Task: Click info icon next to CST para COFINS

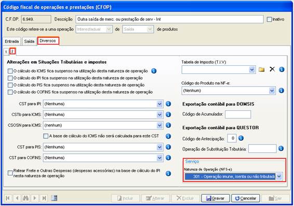Action: [168, 158]
